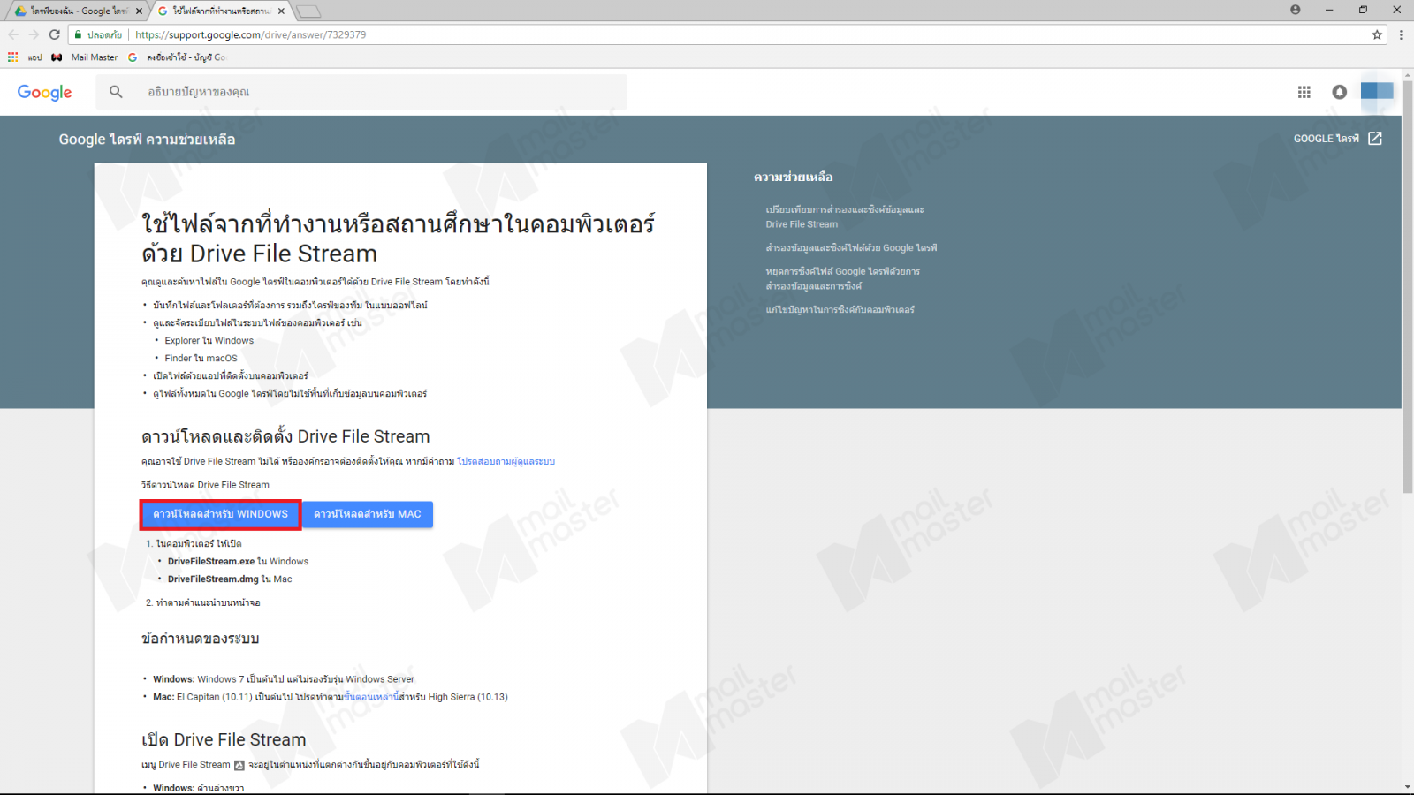Click the Mac: El Capitan (10.11) requirement text
Image resolution: width=1414 pixels, height=795 pixels.
pyautogui.click(x=331, y=697)
